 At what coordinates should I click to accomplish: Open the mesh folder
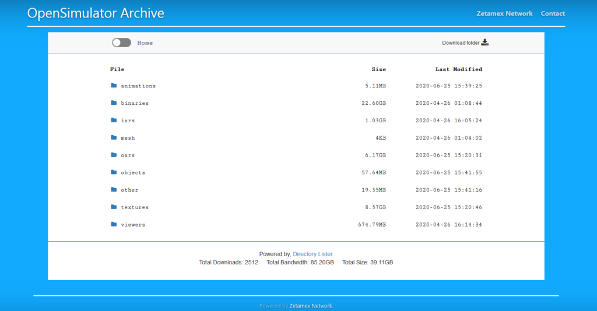click(x=128, y=138)
